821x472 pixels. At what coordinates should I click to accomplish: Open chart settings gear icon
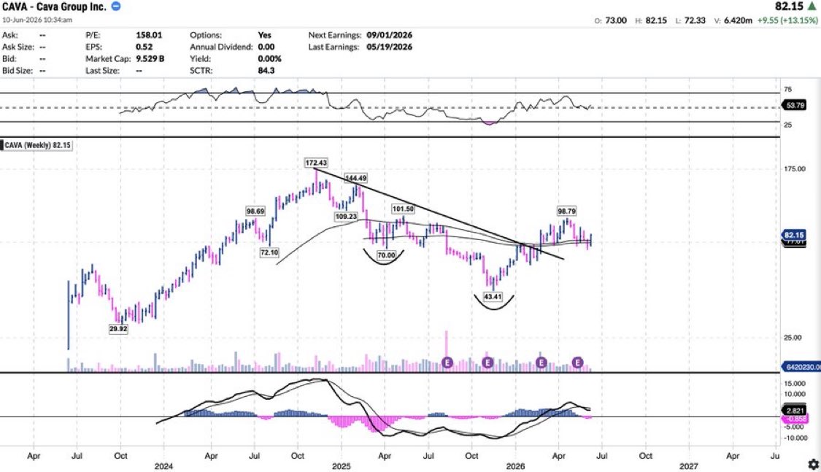(x=813, y=464)
